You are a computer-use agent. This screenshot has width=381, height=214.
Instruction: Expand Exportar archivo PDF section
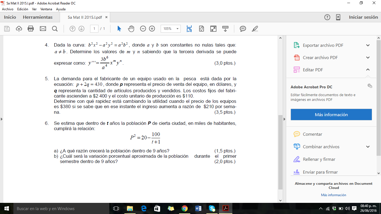[368, 45]
